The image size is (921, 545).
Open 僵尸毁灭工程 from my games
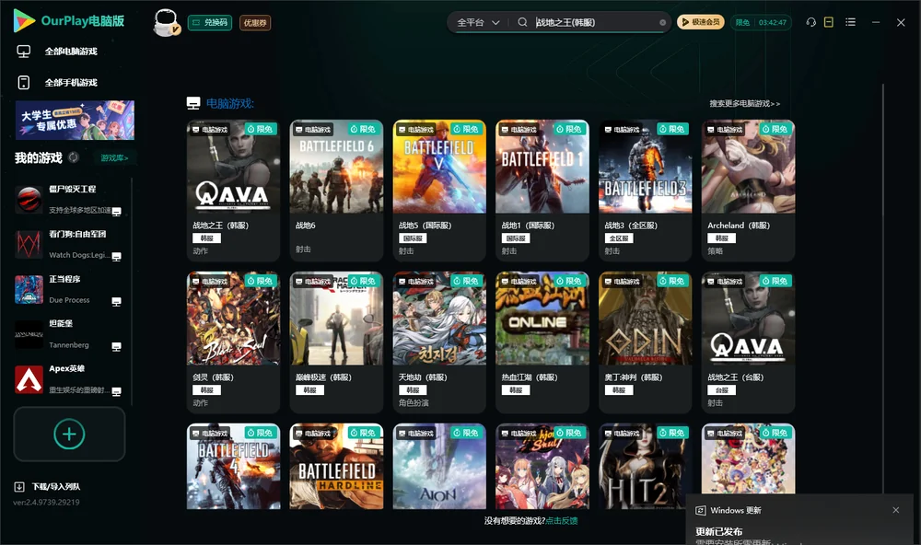[x=68, y=199]
